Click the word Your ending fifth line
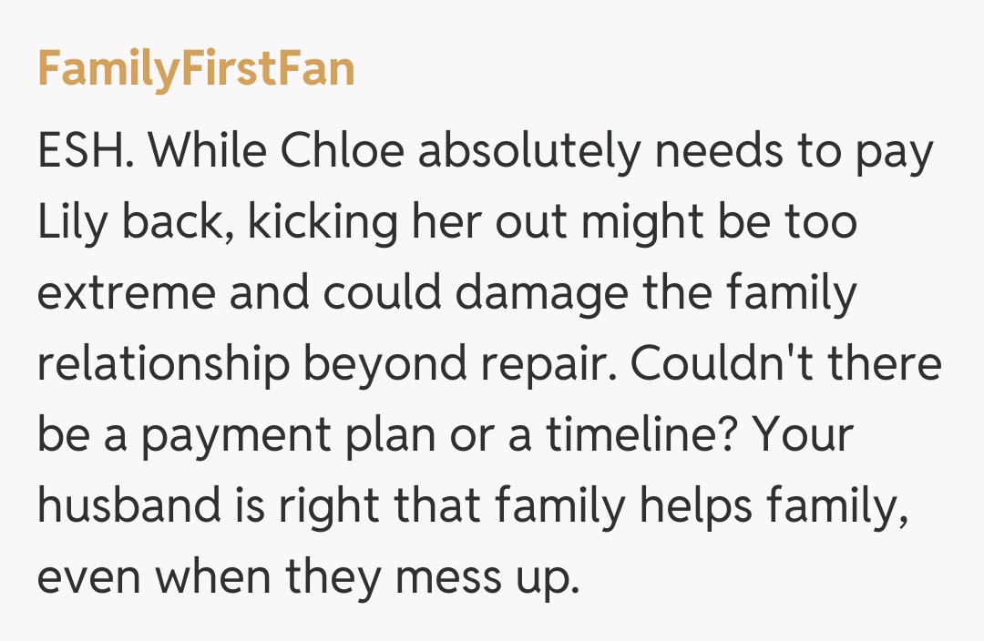 tap(805, 437)
